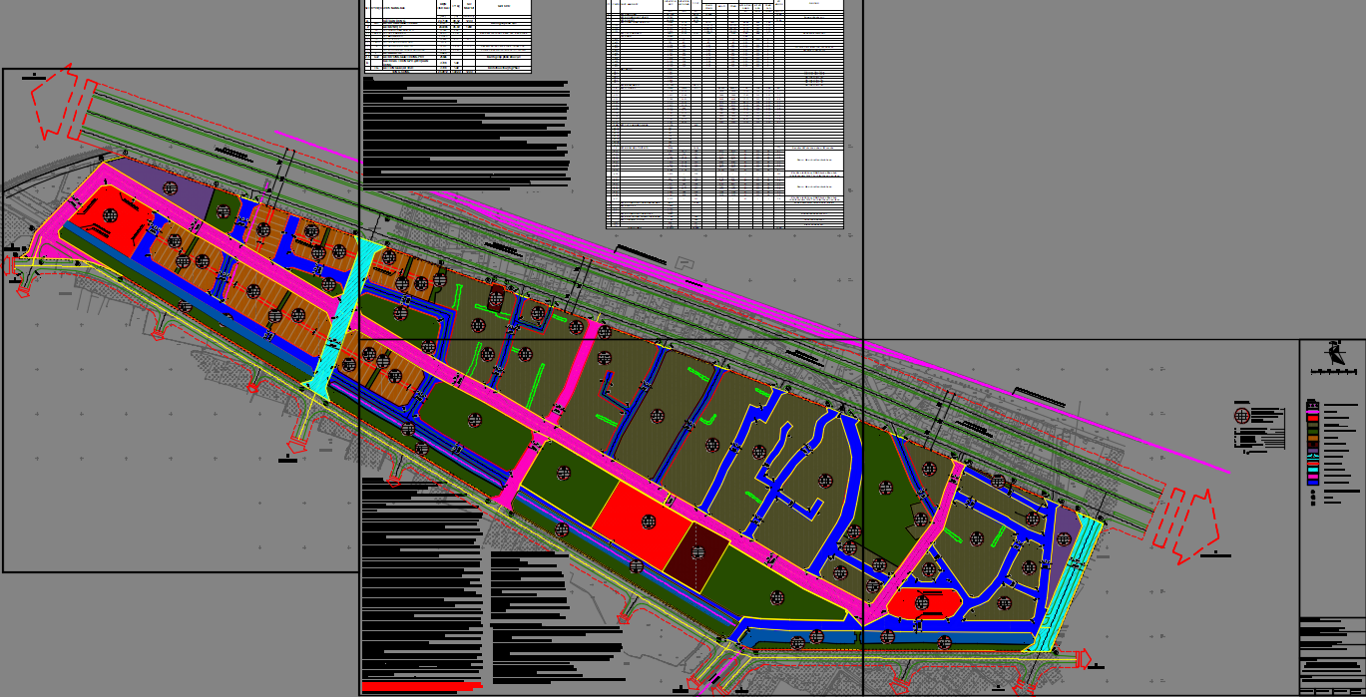Click the north arrow compass symbol

click(1333, 353)
